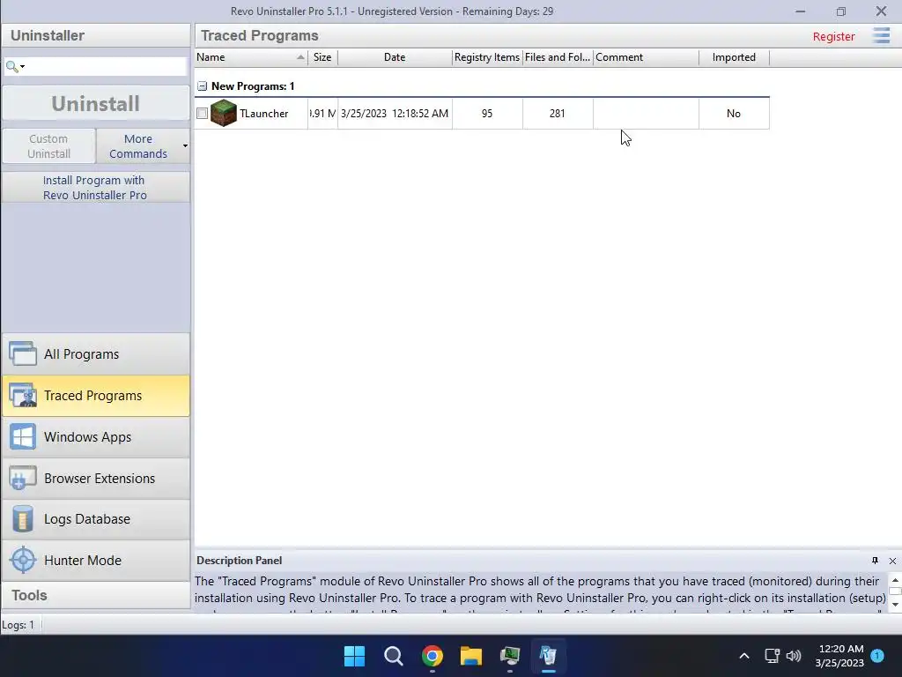The width and height of the screenshot is (902, 677).
Task: Close the Description Panel
Action: coord(893,561)
